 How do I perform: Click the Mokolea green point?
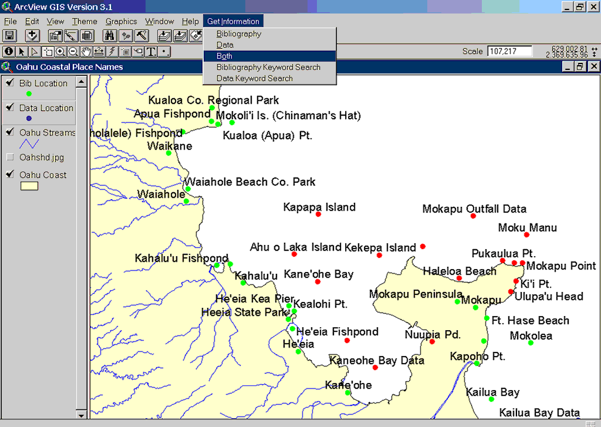click(531, 342)
